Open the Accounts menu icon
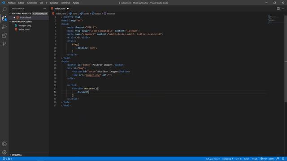The height and width of the screenshot is (161, 287). tap(4, 144)
